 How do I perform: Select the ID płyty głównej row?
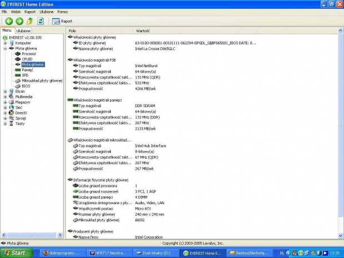pyautogui.click(x=165, y=43)
